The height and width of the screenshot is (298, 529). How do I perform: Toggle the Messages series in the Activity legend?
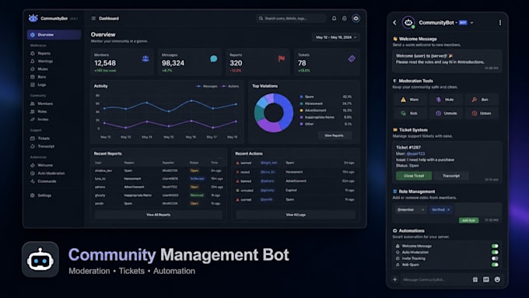206,86
